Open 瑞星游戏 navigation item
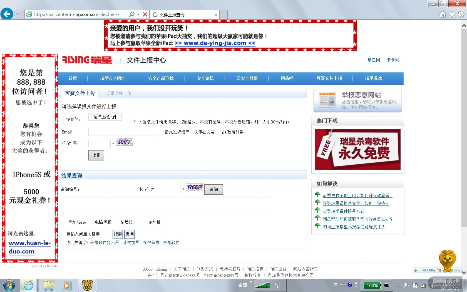467x292 pixels. point(373,78)
